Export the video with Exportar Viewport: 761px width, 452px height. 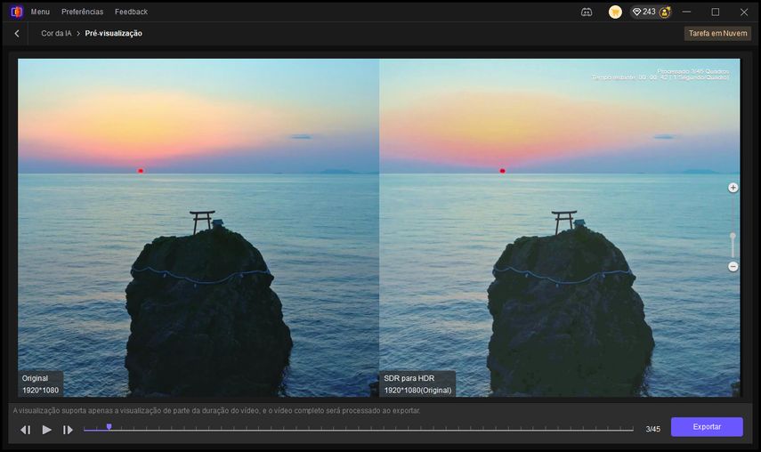click(x=707, y=427)
